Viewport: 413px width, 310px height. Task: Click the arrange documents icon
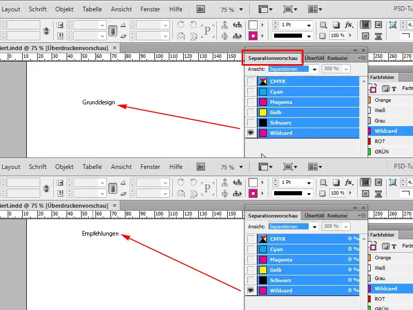(x=313, y=9)
